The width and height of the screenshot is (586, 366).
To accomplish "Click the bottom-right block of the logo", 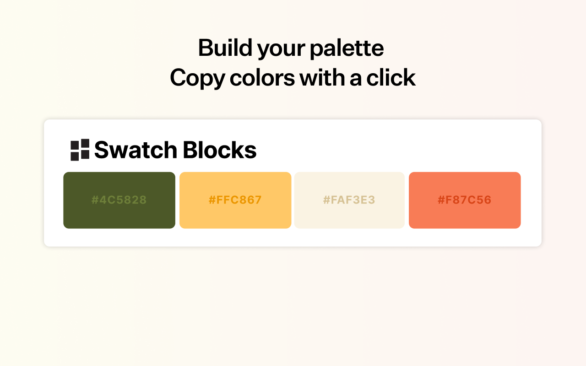I will point(85,154).
